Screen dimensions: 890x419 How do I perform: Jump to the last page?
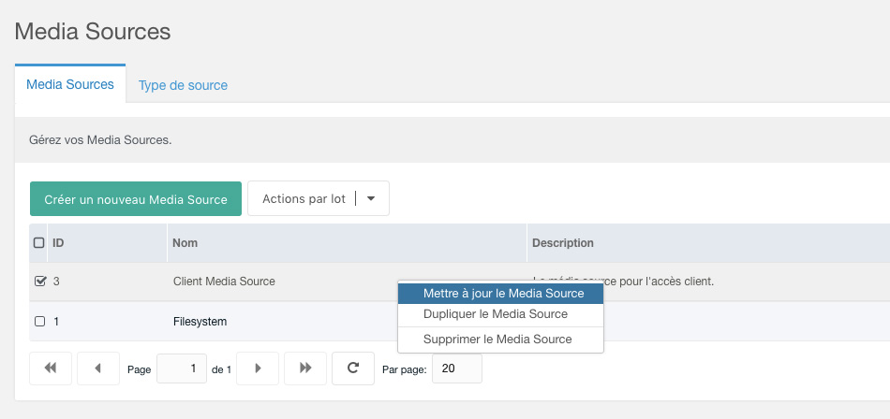pyautogui.click(x=305, y=368)
